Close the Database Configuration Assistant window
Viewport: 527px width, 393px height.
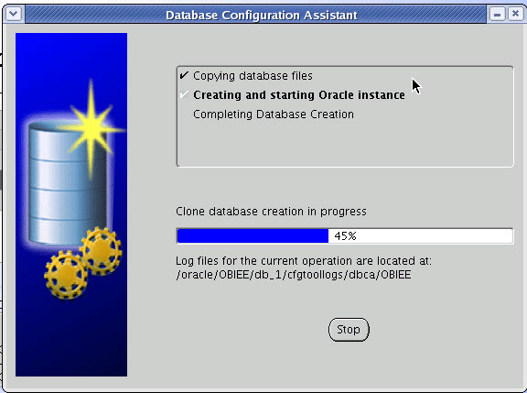coord(515,14)
